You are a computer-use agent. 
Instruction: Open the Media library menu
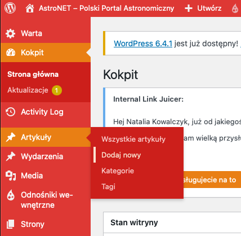tap(46, 176)
